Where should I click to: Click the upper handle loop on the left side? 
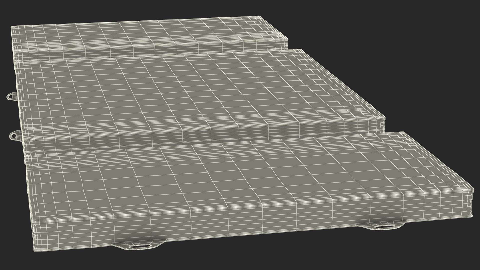click(x=12, y=96)
